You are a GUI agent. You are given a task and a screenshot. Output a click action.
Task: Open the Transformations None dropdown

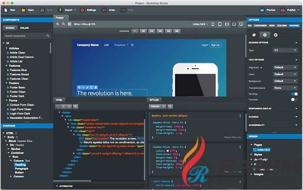(x=285, y=88)
